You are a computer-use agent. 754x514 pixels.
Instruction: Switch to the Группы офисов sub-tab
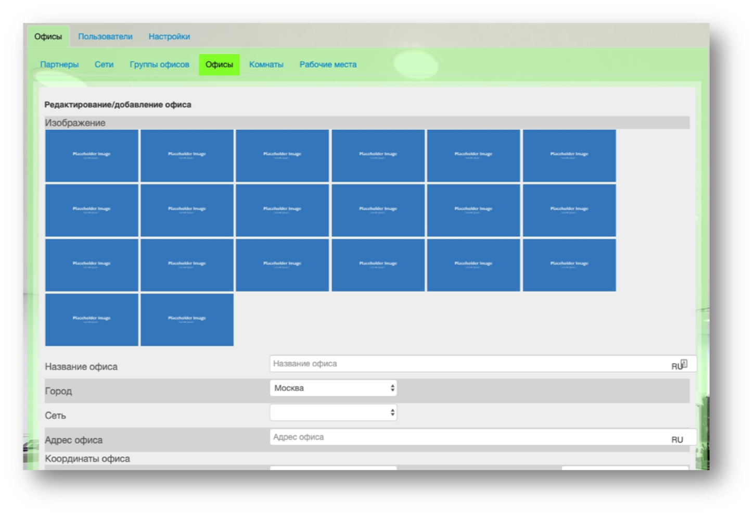coord(159,65)
